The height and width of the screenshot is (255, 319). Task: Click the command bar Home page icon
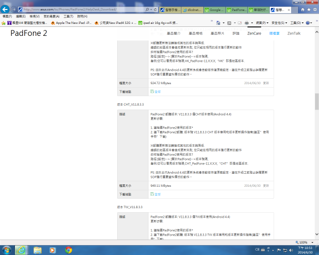(218, 23)
